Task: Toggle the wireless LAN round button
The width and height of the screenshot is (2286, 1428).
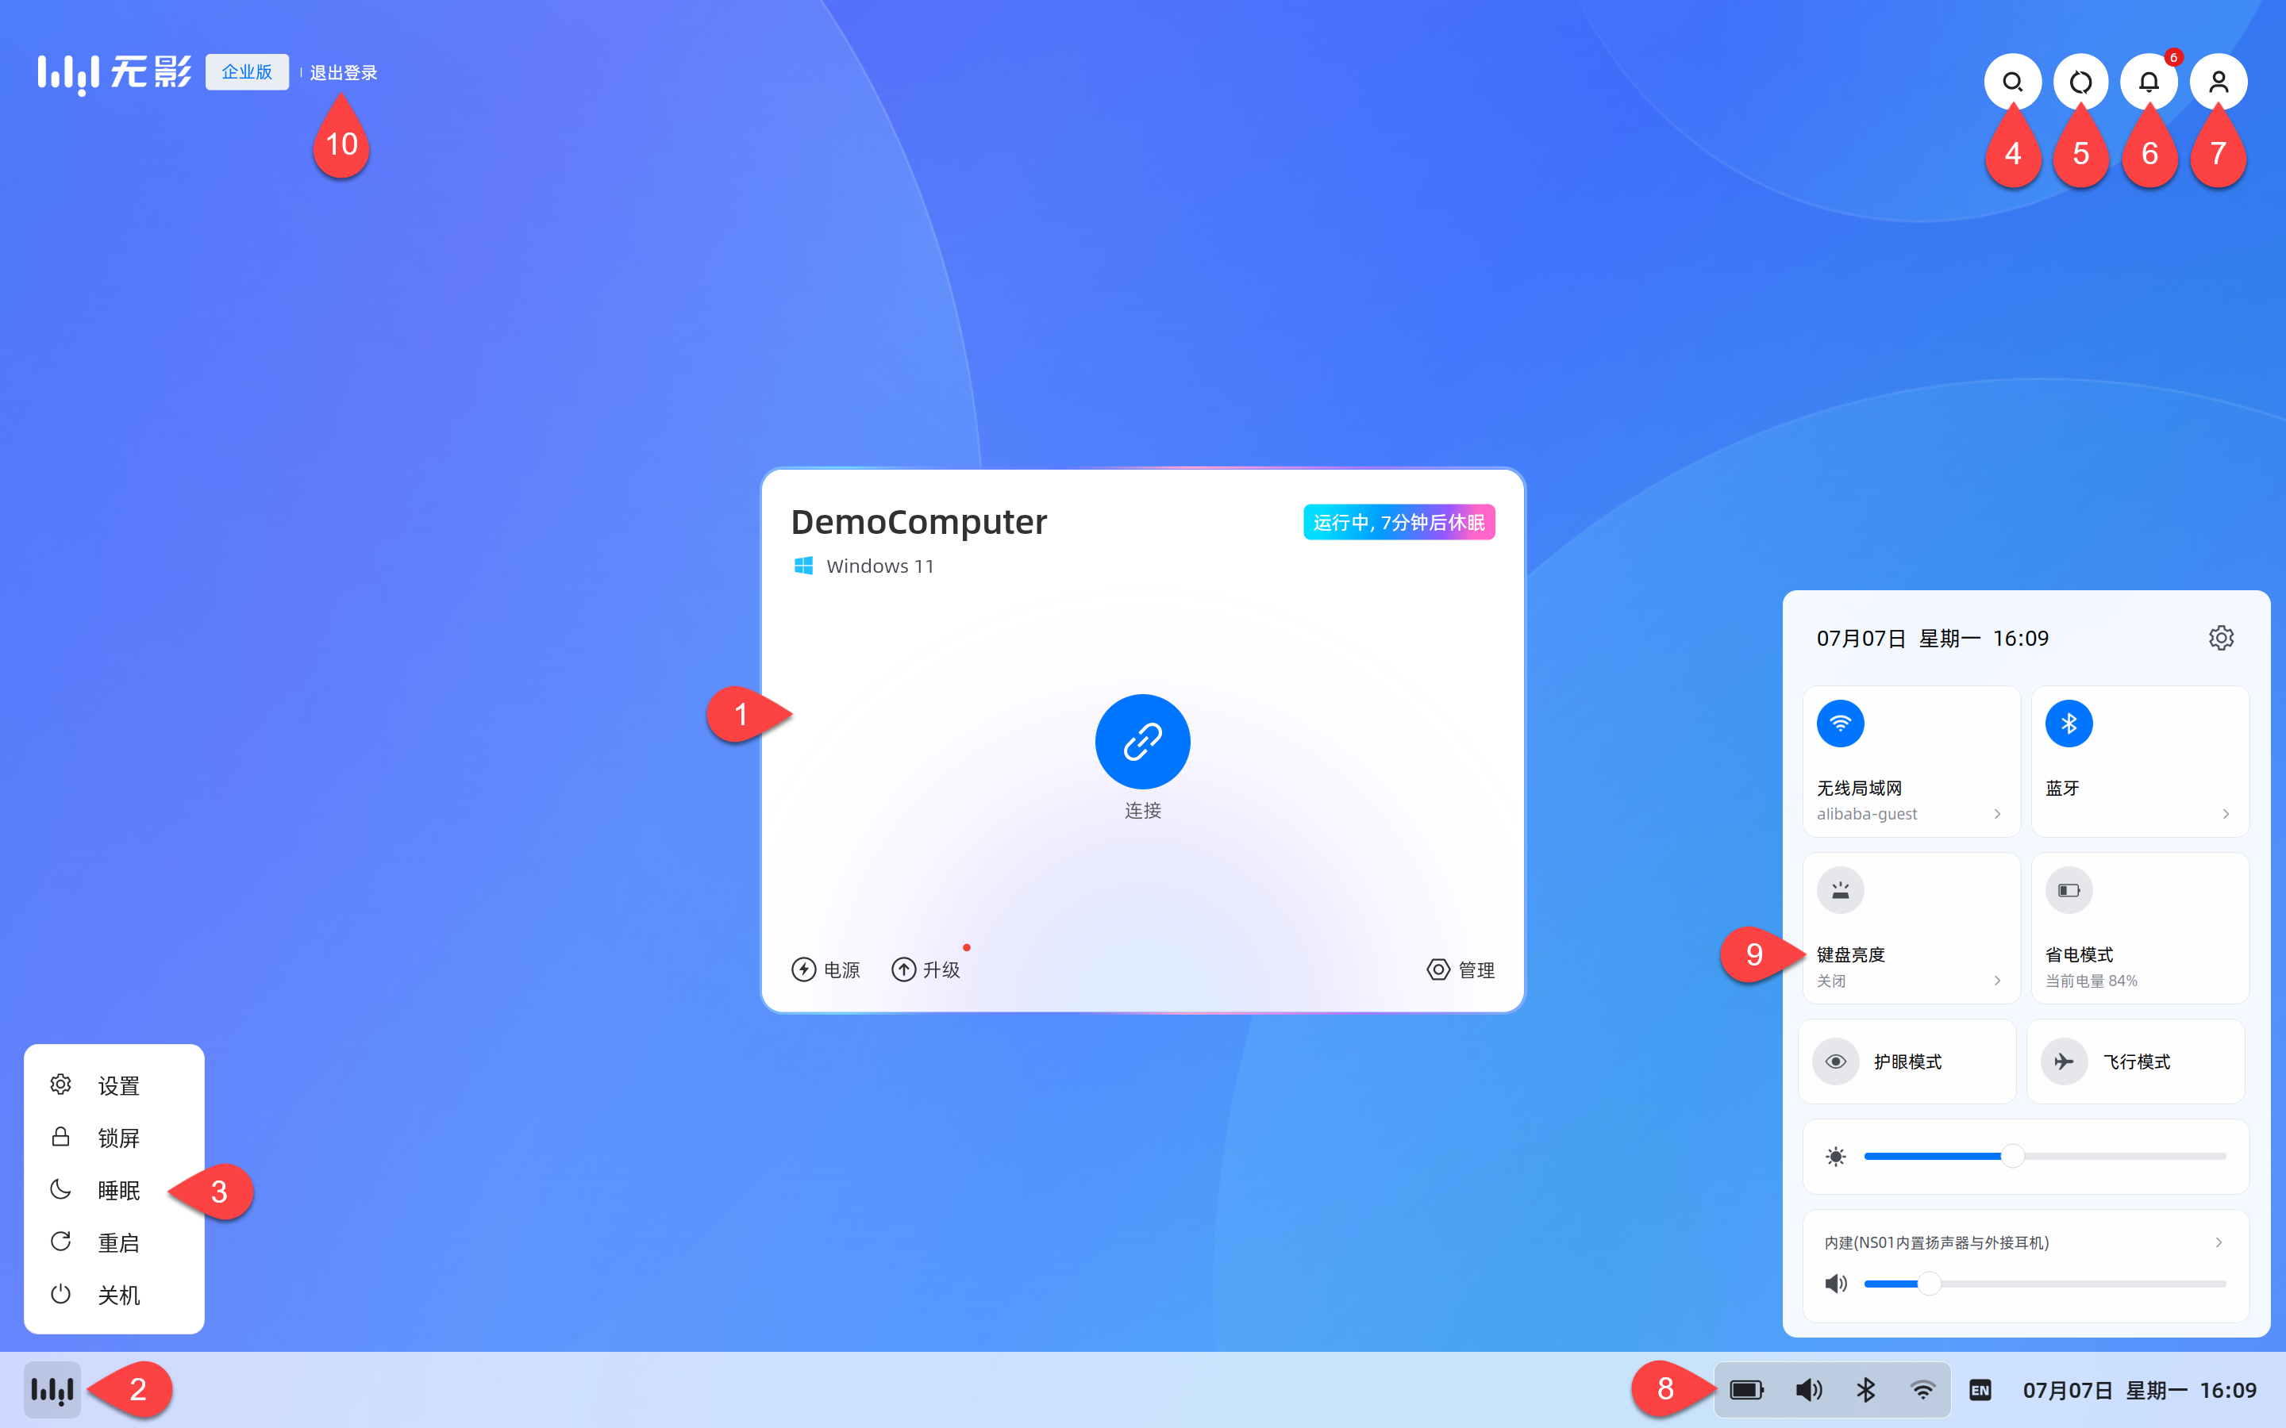Action: [1840, 724]
